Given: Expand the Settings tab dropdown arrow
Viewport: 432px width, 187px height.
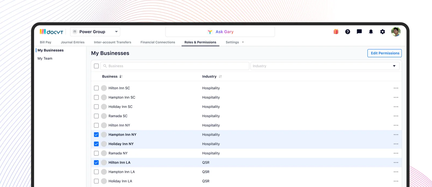Looking at the screenshot, I should coord(243,42).
